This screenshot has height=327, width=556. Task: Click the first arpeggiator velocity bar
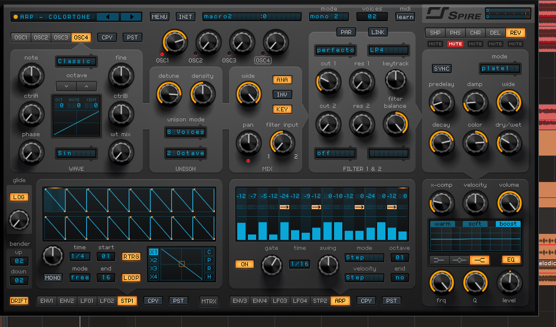241,231
